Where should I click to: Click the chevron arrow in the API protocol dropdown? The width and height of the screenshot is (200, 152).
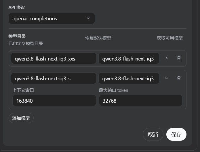coord(88,18)
